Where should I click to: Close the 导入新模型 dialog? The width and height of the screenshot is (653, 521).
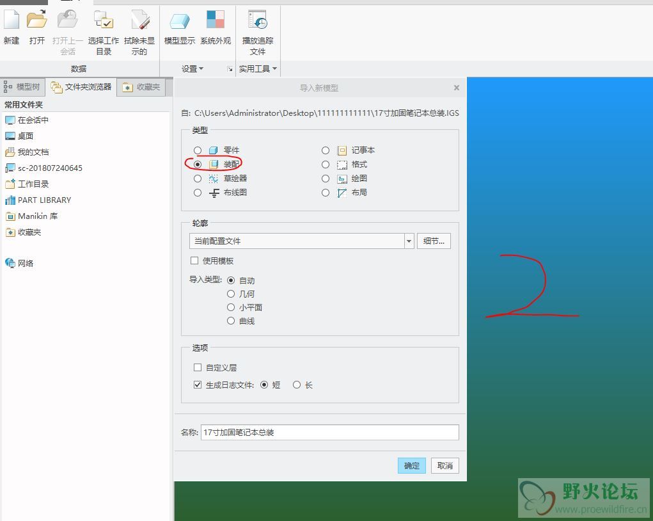[x=457, y=88]
